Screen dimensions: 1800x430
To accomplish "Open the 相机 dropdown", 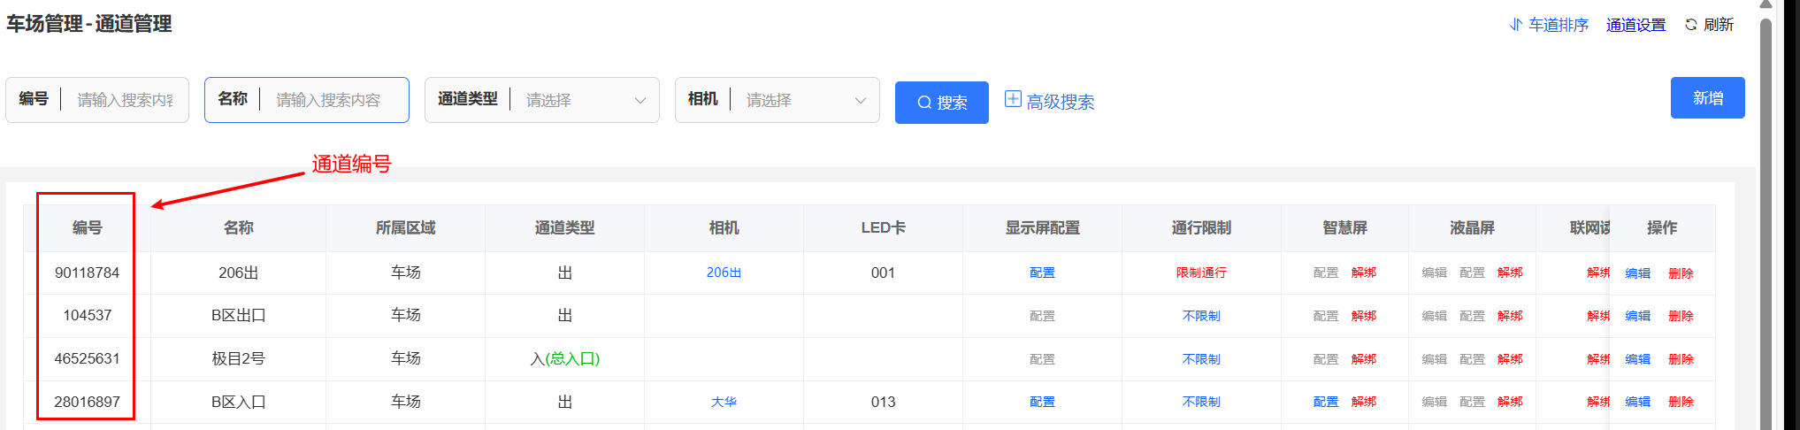I will click(x=777, y=100).
